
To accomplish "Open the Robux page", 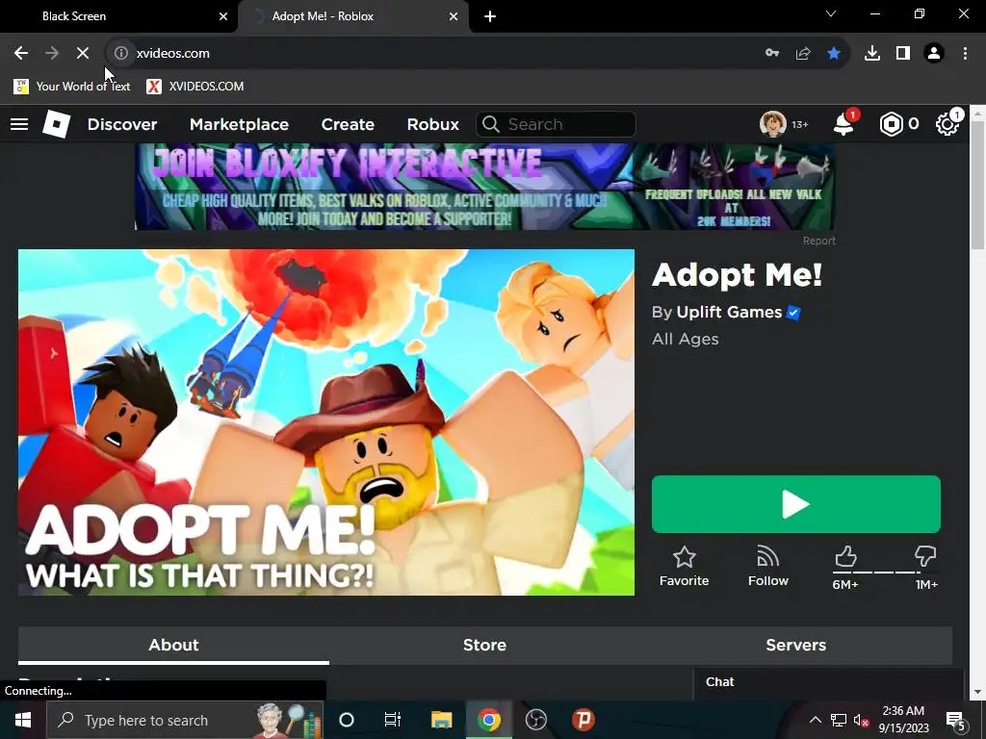I will pyautogui.click(x=432, y=124).
